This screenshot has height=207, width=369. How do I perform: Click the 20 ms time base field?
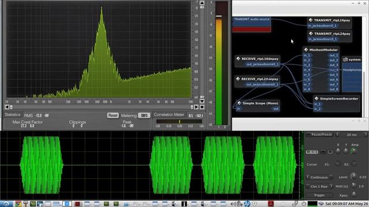click(352, 135)
